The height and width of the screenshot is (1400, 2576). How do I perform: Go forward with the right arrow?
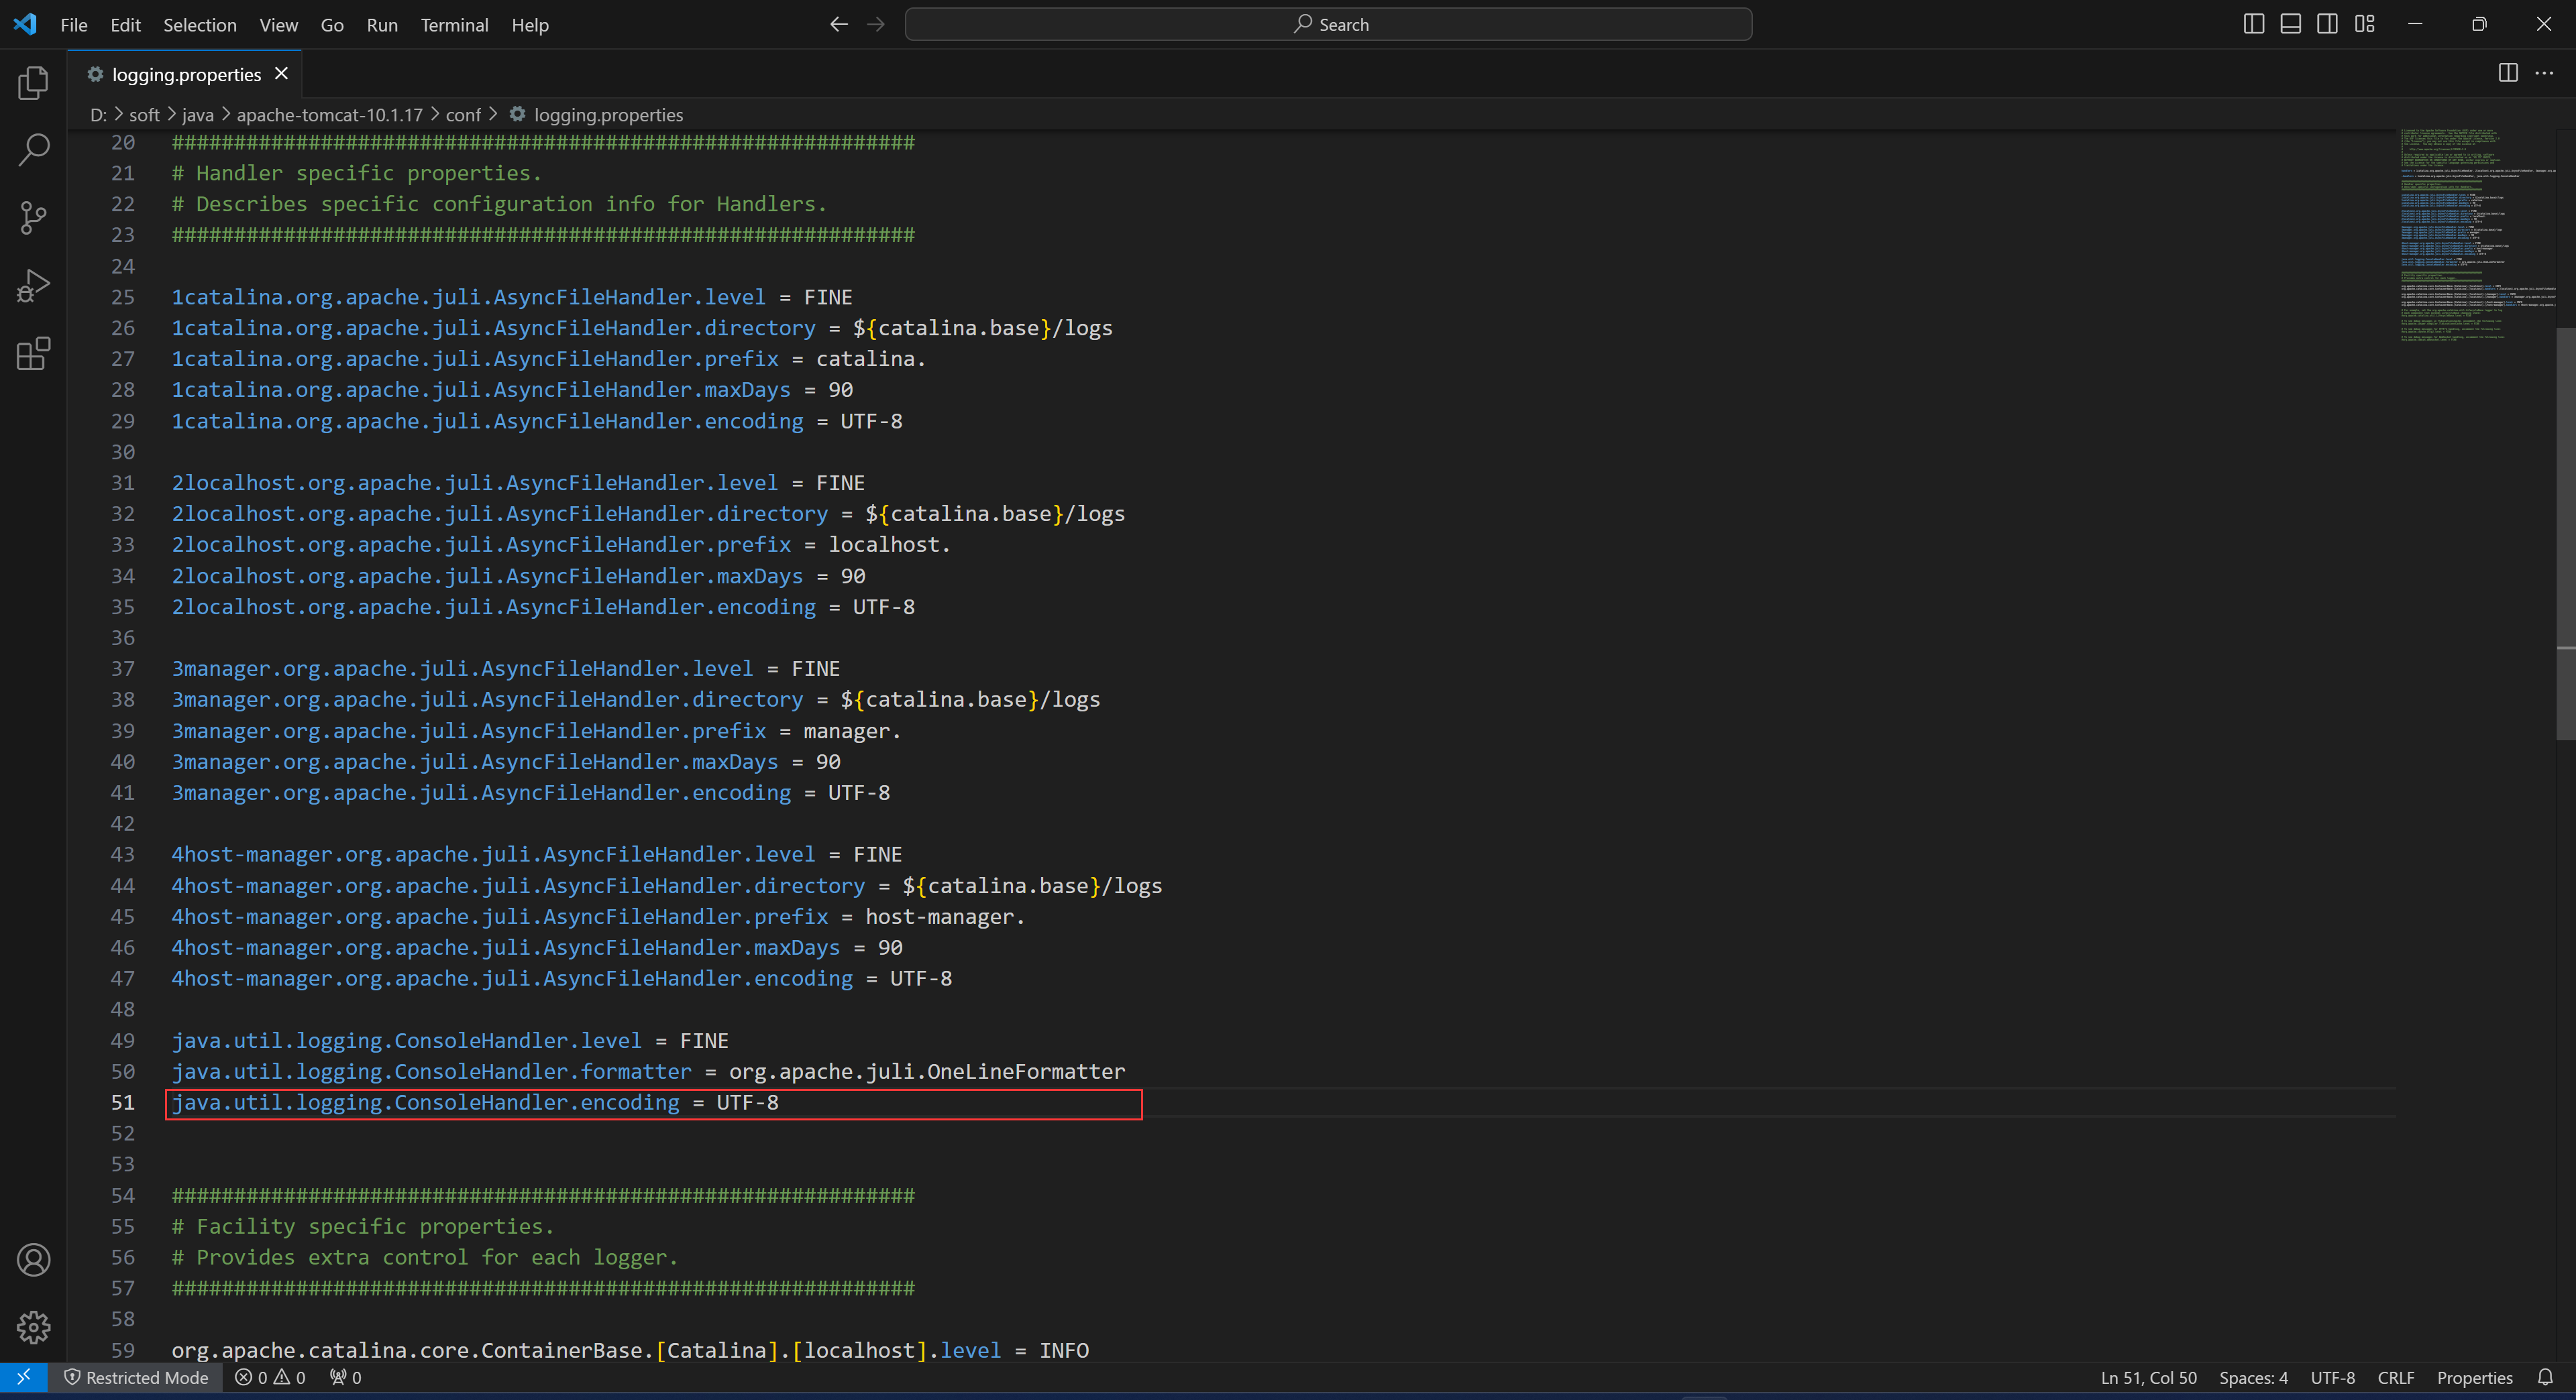(x=876, y=24)
